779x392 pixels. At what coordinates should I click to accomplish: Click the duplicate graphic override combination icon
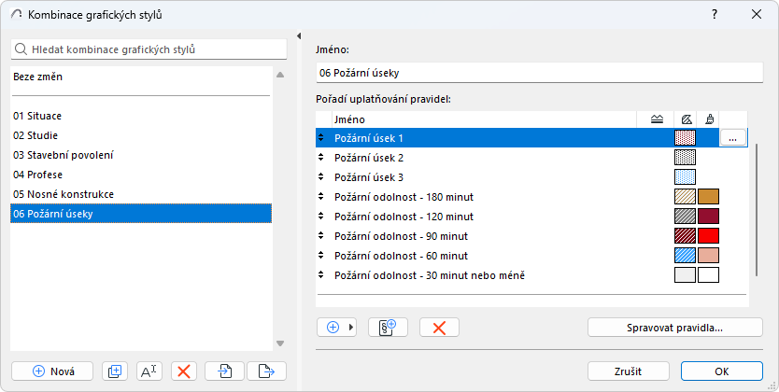(x=115, y=371)
